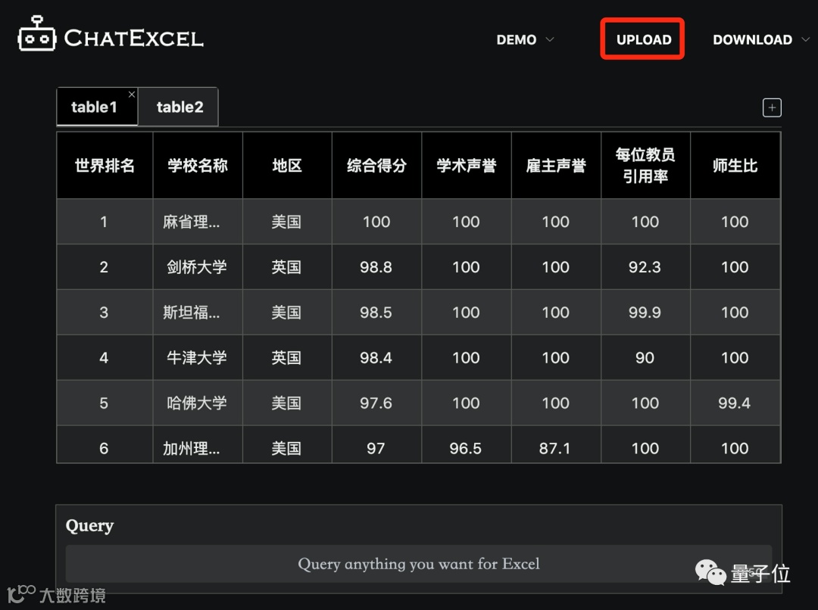Click the 剑桥大学 cell
818x610 pixels.
click(198, 267)
